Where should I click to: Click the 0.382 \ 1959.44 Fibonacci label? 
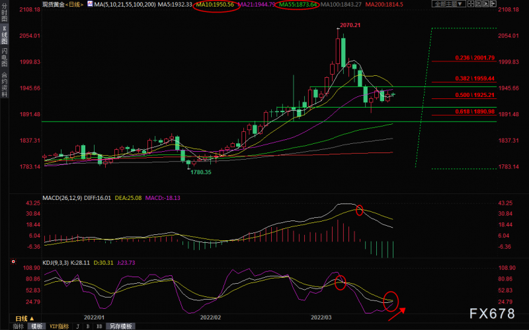pos(475,79)
